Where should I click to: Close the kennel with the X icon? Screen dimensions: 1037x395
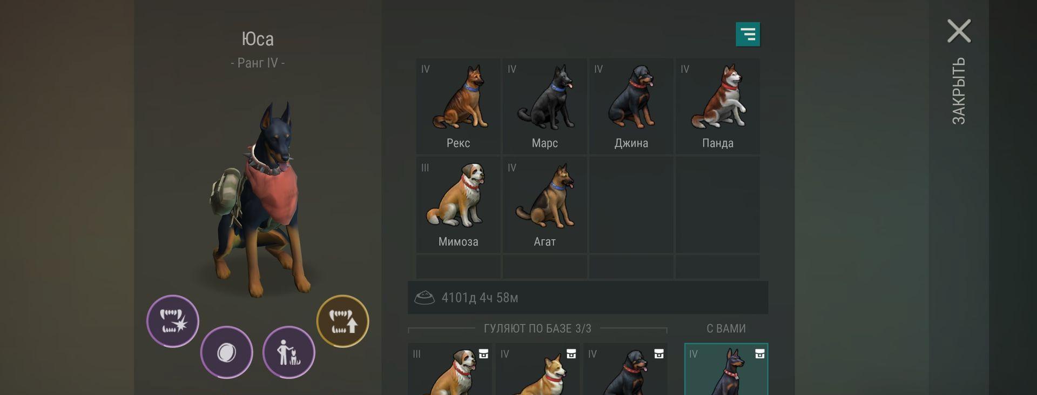pyautogui.click(x=959, y=31)
